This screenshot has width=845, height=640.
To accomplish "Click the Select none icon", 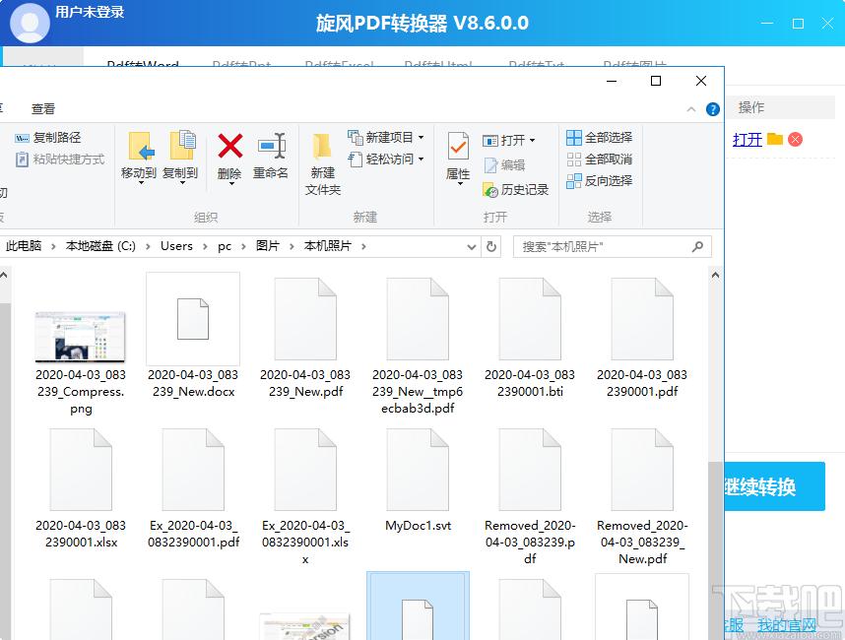I will 574,160.
